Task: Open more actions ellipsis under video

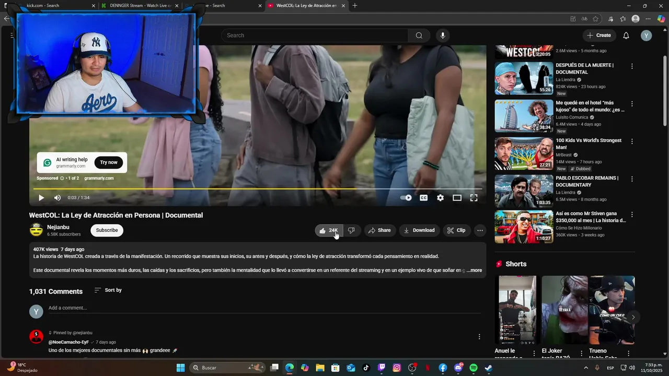Action: 480,230
